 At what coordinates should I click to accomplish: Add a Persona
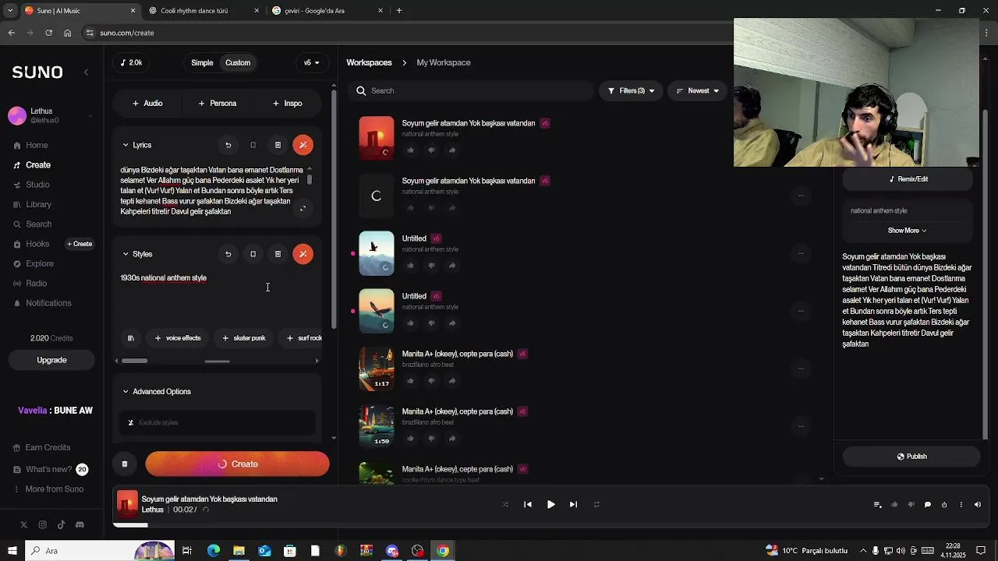click(218, 104)
